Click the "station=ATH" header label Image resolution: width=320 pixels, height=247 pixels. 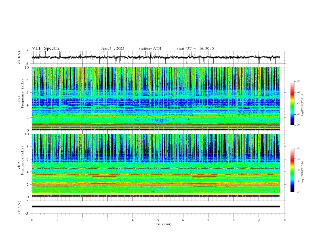coord(150,48)
